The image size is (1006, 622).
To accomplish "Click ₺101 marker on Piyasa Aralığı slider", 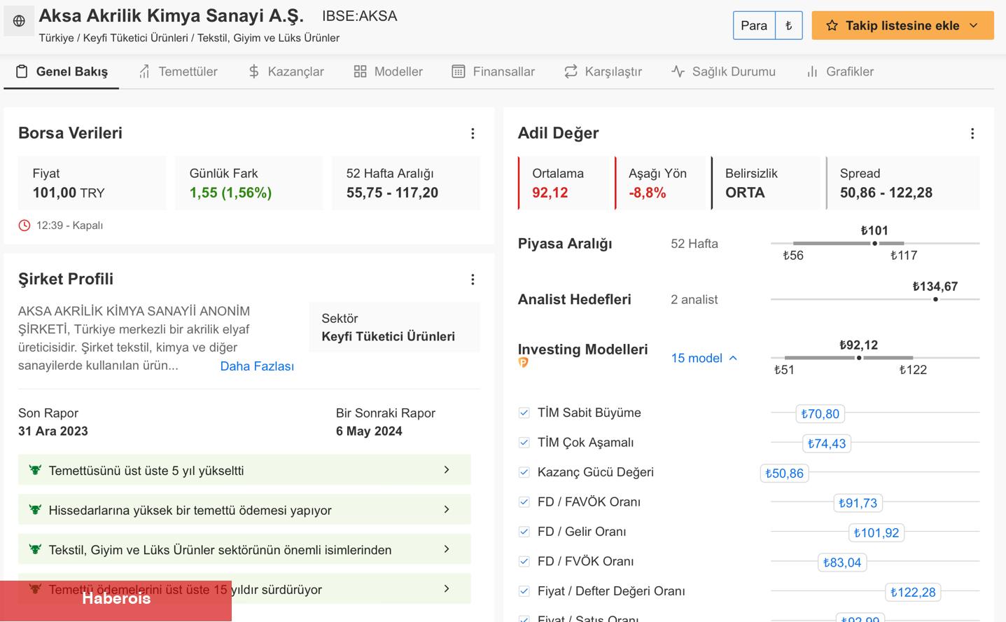I will (x=874, y=243).
